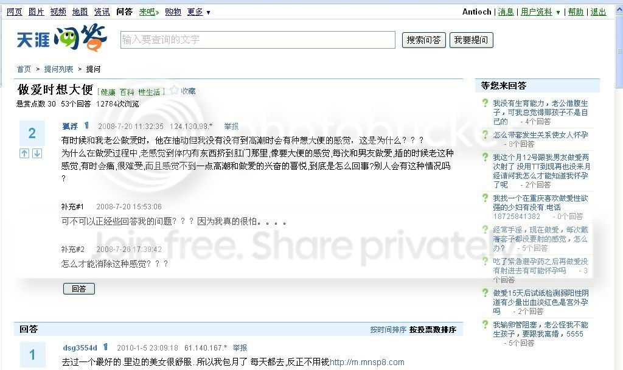This screenshot has width=623, height=370.
Task: Switch to the 图片 top navigation tab
Action: [x=36, y=12]
